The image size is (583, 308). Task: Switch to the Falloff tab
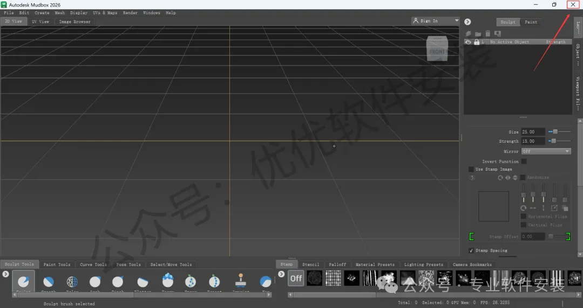point(337,264)
